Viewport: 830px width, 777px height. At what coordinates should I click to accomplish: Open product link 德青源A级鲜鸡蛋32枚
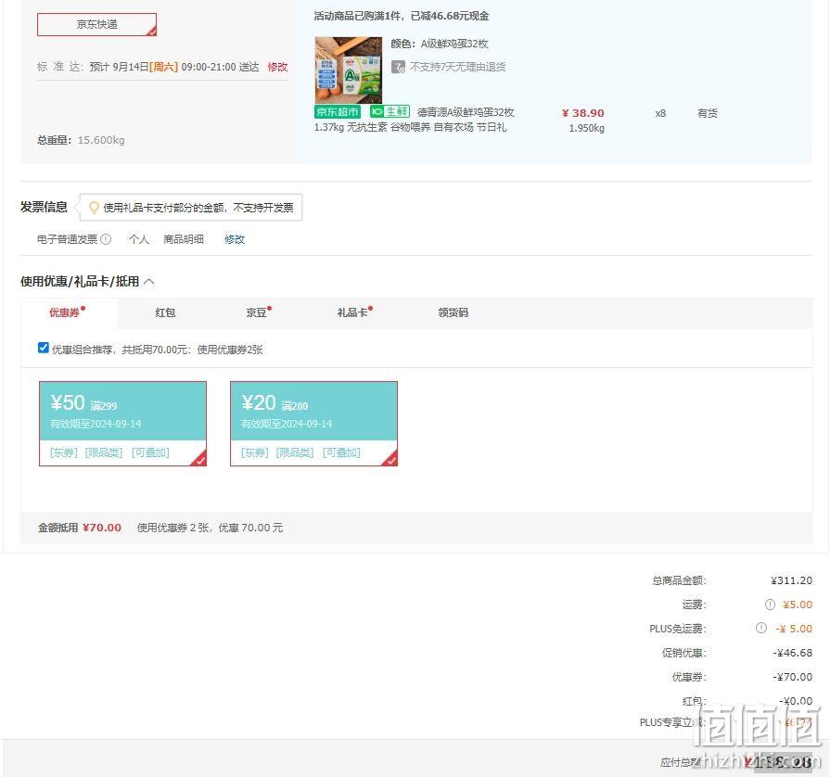(x=466, y=112)
